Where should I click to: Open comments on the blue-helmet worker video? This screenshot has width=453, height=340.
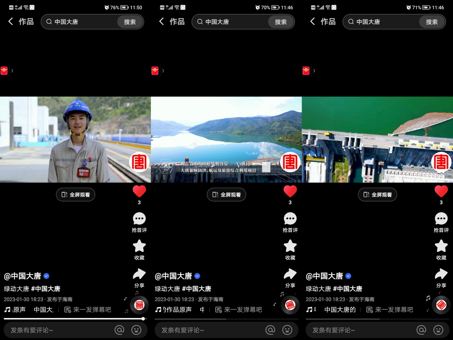139,219
